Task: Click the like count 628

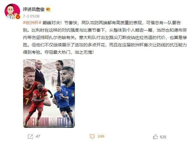Action: 163,137
